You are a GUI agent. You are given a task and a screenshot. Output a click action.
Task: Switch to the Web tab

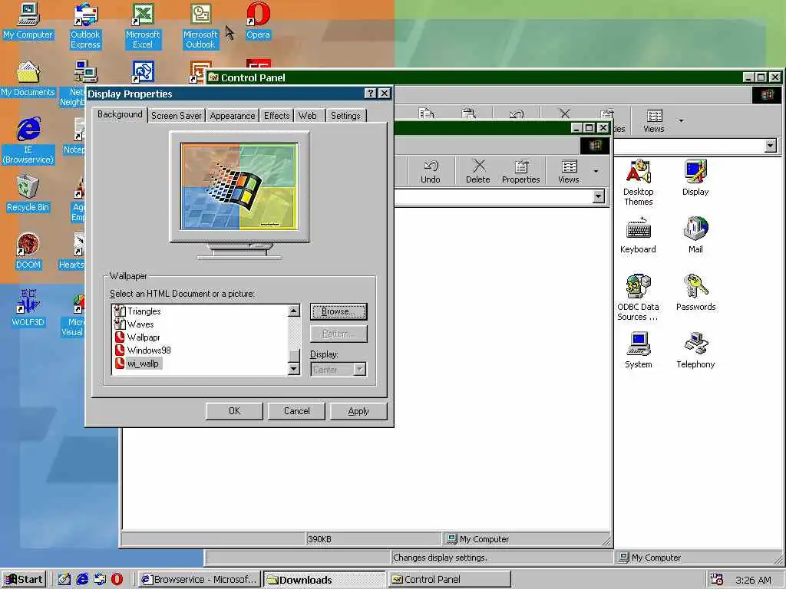(x=308, y=116)
